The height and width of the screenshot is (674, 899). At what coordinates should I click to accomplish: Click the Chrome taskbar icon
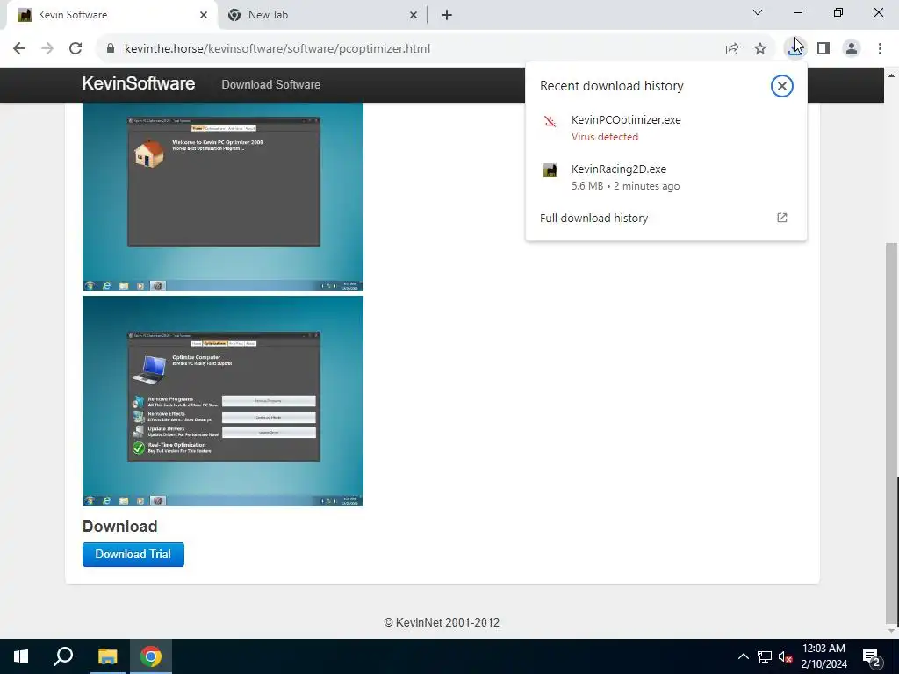coord(151,656)
